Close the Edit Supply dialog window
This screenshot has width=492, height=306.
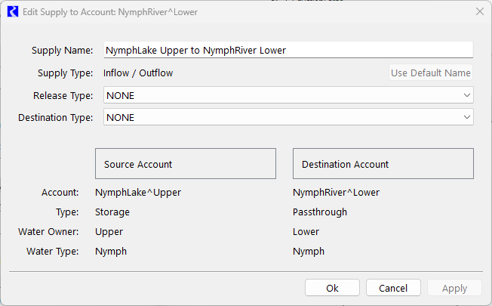click(x=479, y=11)
